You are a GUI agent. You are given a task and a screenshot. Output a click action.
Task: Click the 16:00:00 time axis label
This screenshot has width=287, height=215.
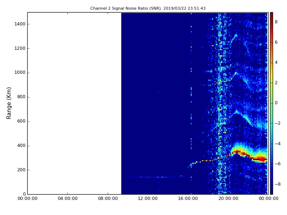coord(188,199)
